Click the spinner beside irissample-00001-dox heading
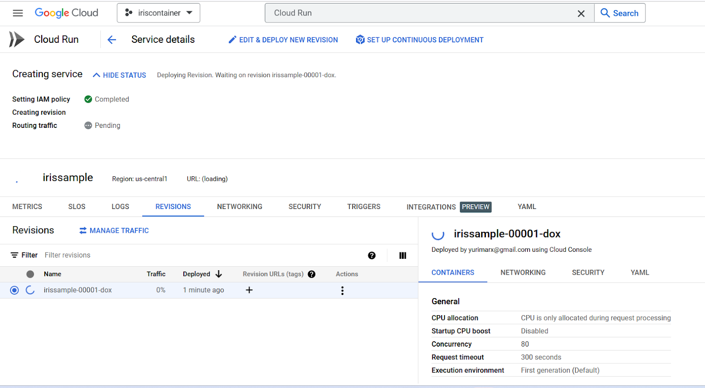Viewport: 705px width, 388px height. point(438,234)
